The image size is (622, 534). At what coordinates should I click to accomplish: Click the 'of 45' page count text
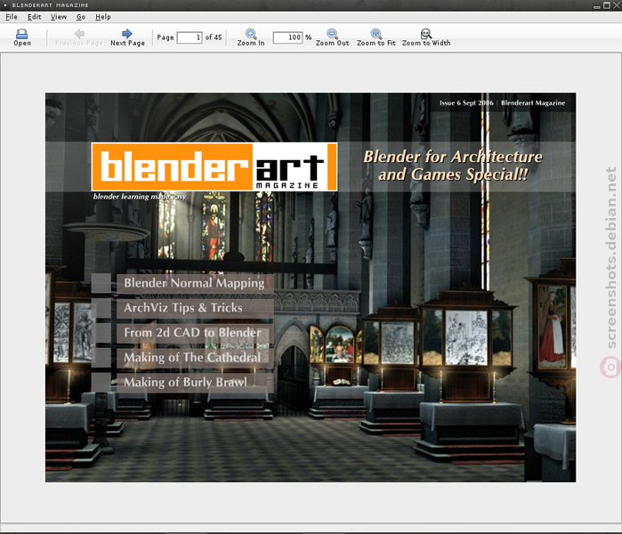214,37
